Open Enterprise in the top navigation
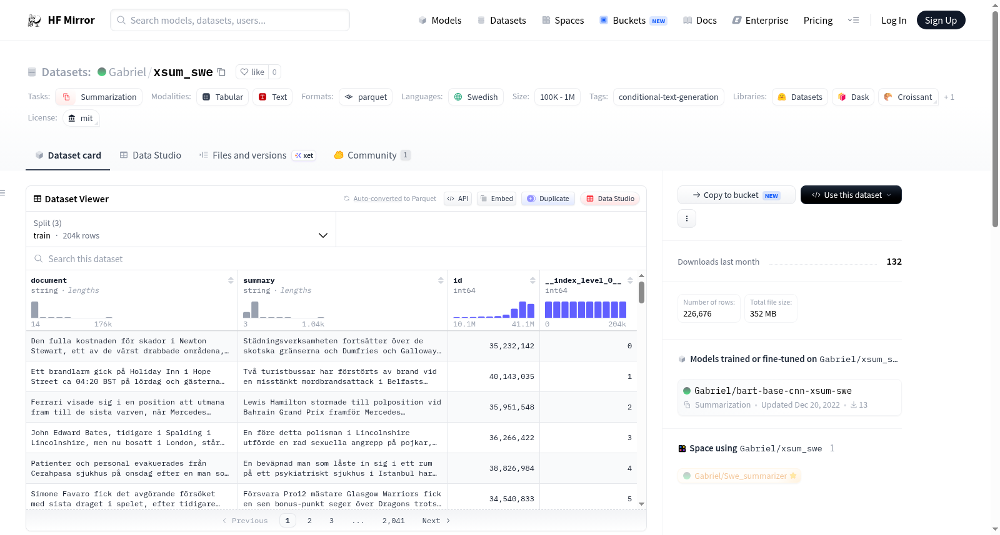The image size is (1000, 535). (761, 21)
